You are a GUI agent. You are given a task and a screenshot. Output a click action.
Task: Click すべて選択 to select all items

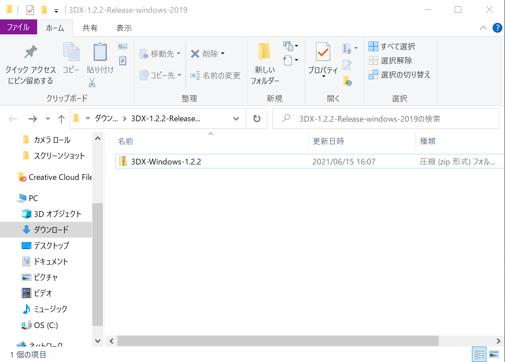(x=392, y=46)
